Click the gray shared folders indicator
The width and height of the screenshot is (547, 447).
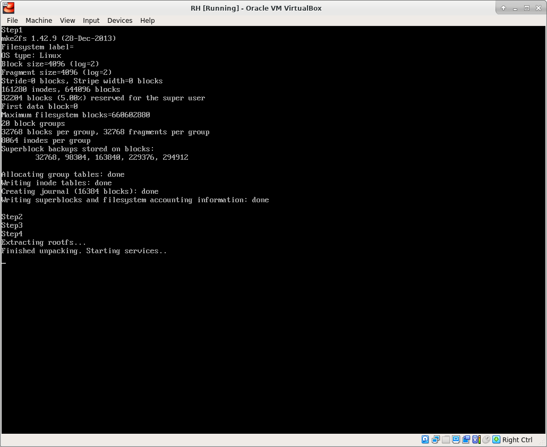(446, 440)
